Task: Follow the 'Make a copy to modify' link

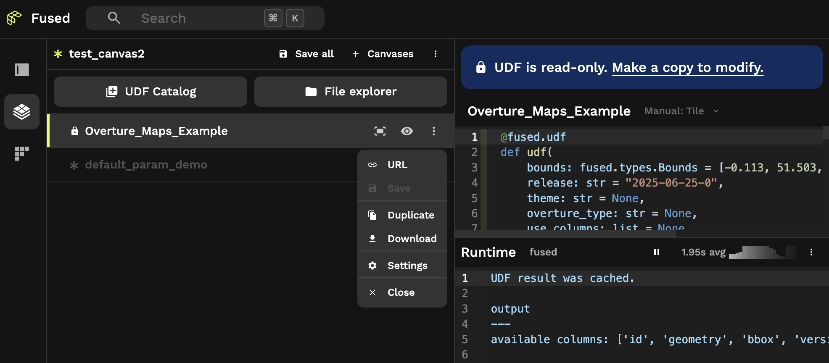Action: coord(687,67)
